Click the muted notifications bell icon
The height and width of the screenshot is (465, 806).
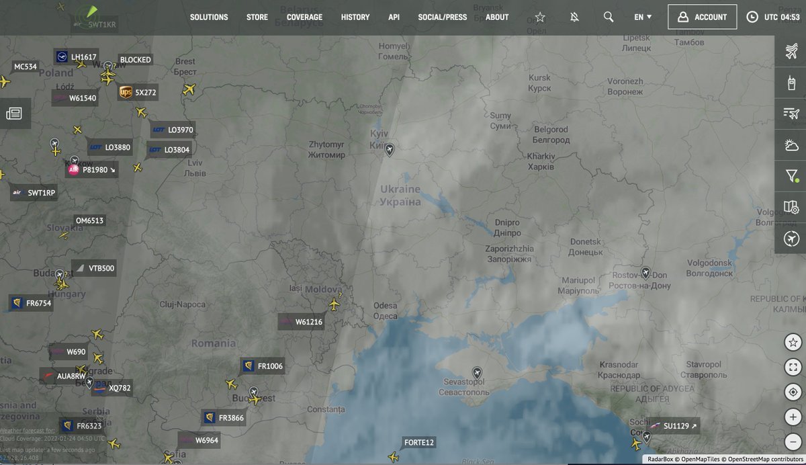(x=574, y=17)
